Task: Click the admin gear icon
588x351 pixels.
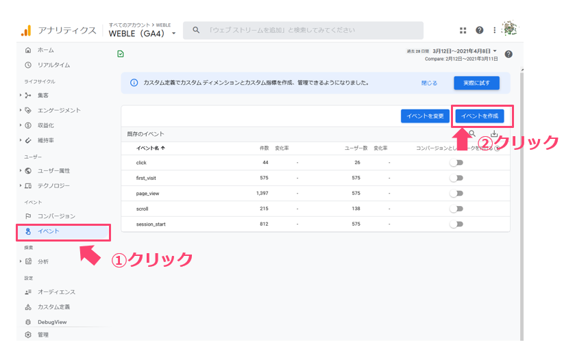Action: coord(28,335)
